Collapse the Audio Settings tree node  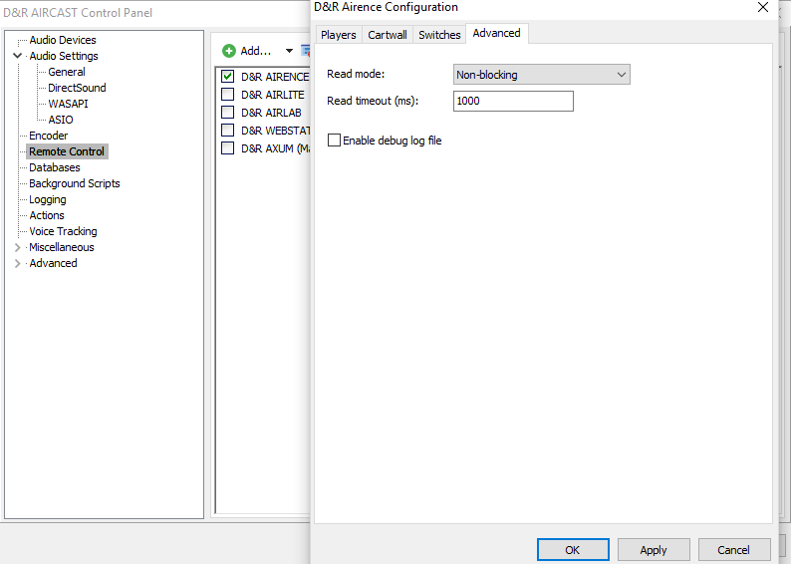(17, 56)
